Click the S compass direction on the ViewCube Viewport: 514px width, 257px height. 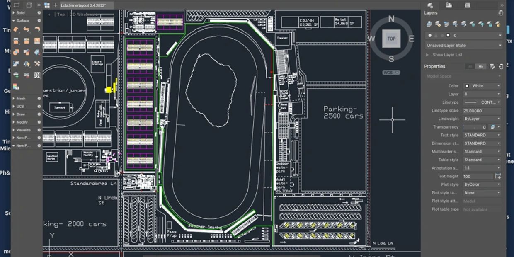391,59
